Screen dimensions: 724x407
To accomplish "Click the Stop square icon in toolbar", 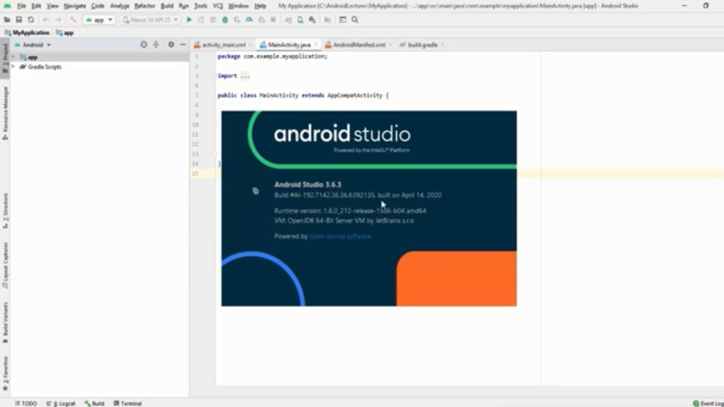I will [273, 20].
